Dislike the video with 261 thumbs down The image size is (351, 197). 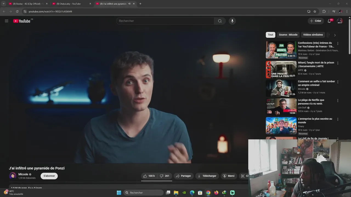[x=165, y=176]
